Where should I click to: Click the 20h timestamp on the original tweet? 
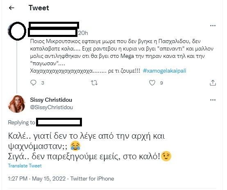83,33
